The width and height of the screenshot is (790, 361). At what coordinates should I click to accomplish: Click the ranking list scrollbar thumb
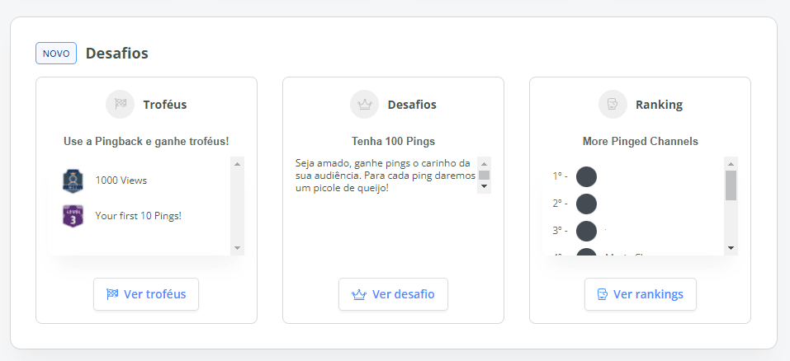(x=731, y=185)
